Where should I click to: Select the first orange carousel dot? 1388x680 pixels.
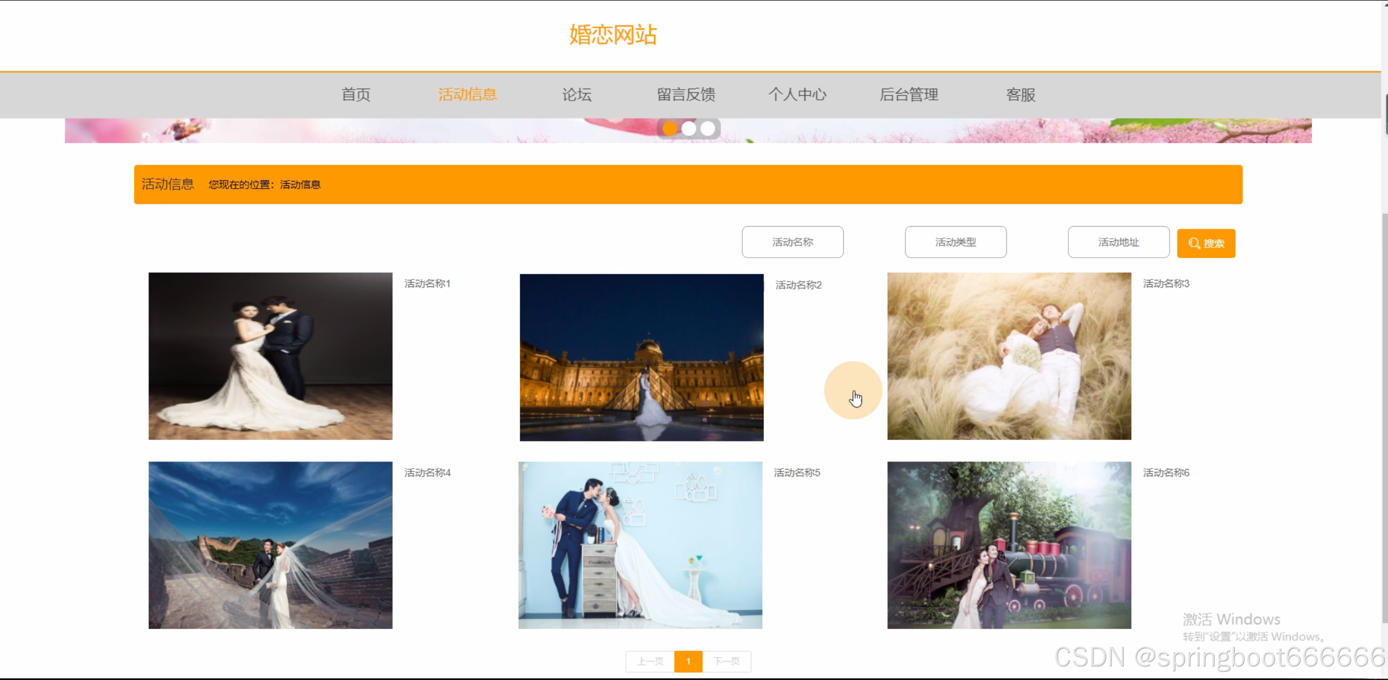pos(670,129)
